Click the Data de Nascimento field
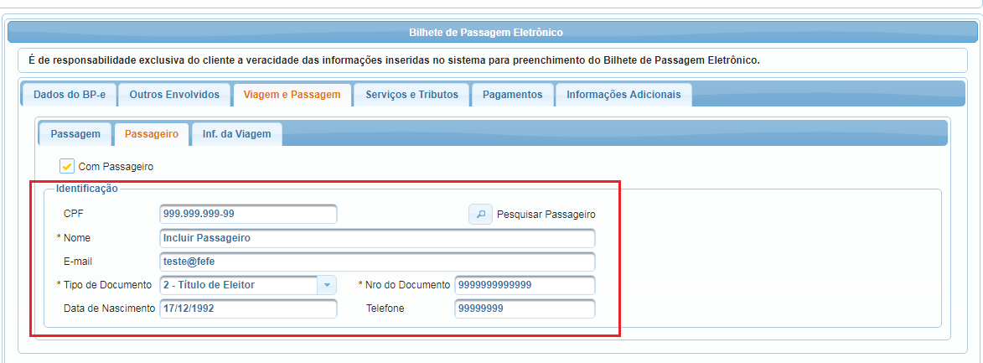This screenshot has height=363, width=983. point(248,309)
